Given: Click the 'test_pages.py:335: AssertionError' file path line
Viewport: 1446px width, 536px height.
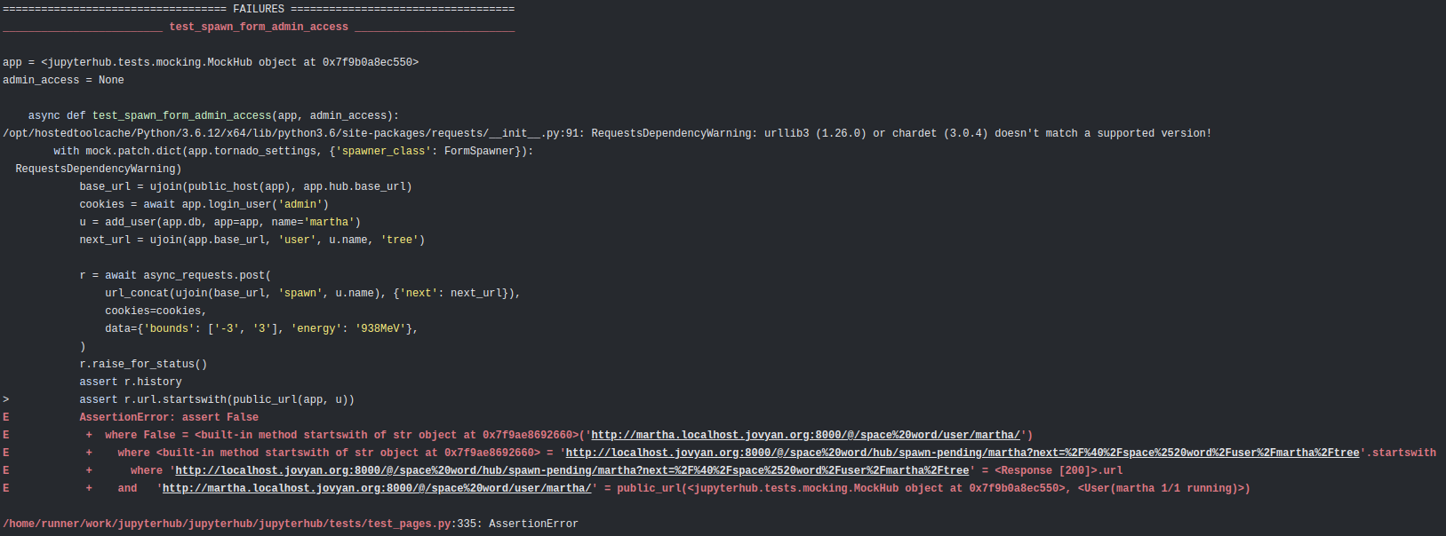Looking at the screenshot, I should 291,524.
